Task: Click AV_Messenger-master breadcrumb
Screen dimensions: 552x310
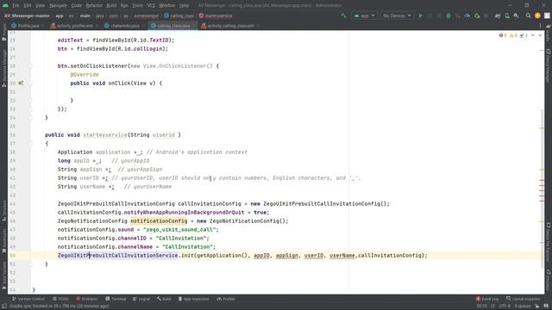Action: click(27, 15)
